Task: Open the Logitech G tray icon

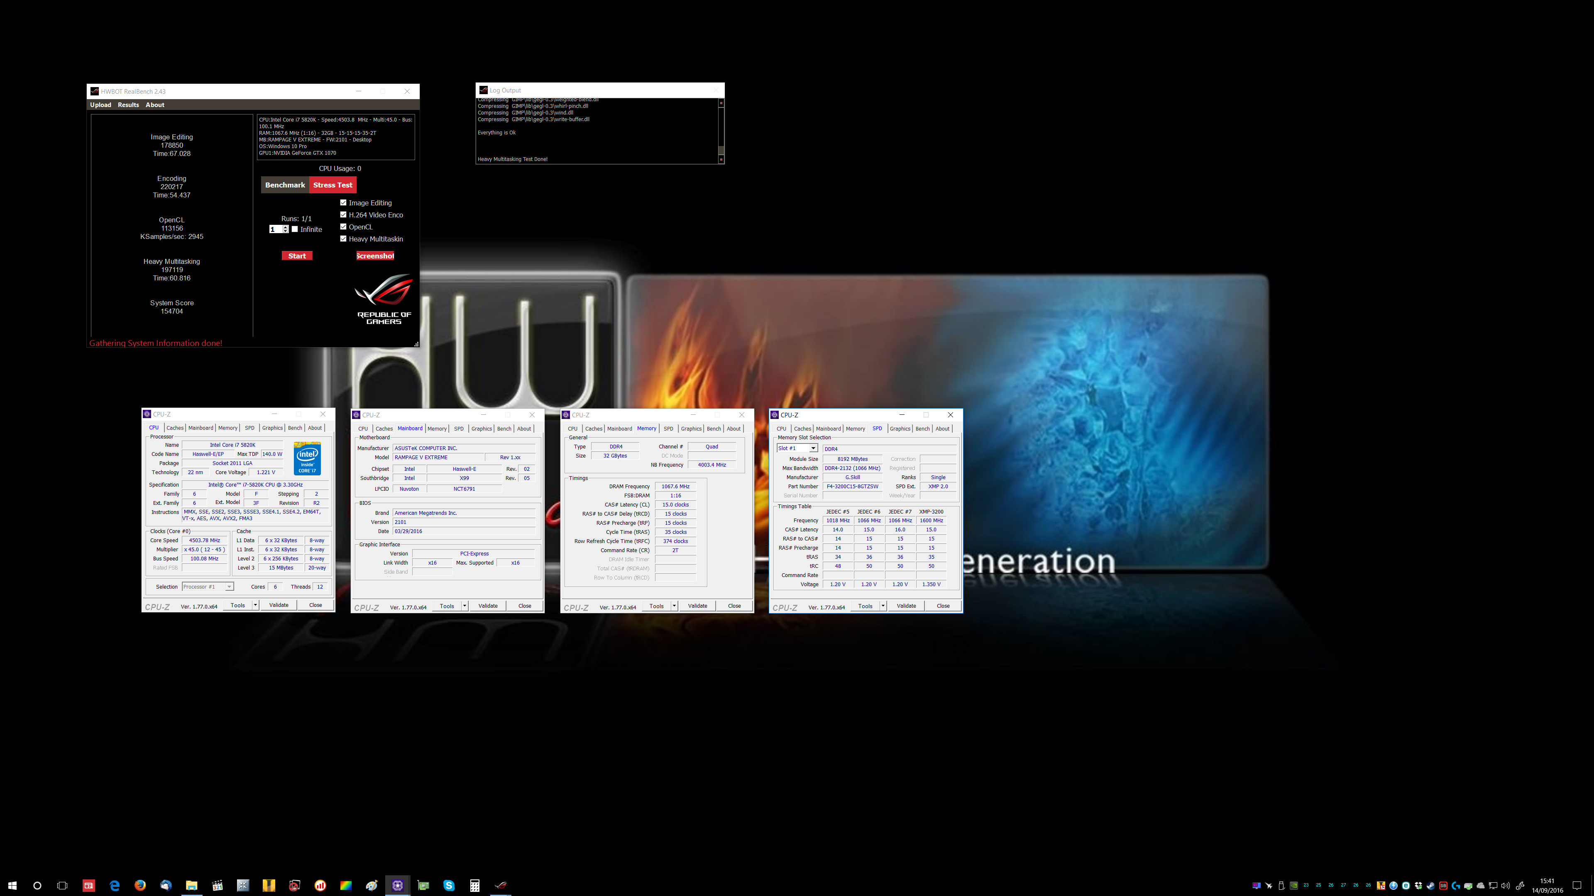Action: (1456, 886)
